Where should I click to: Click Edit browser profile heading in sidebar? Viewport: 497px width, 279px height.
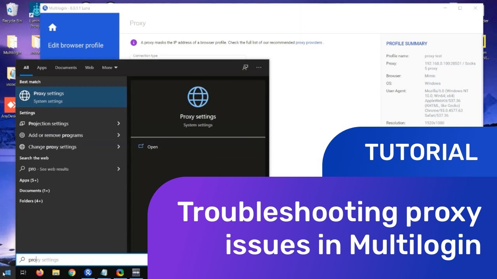(x=76, y=45)
